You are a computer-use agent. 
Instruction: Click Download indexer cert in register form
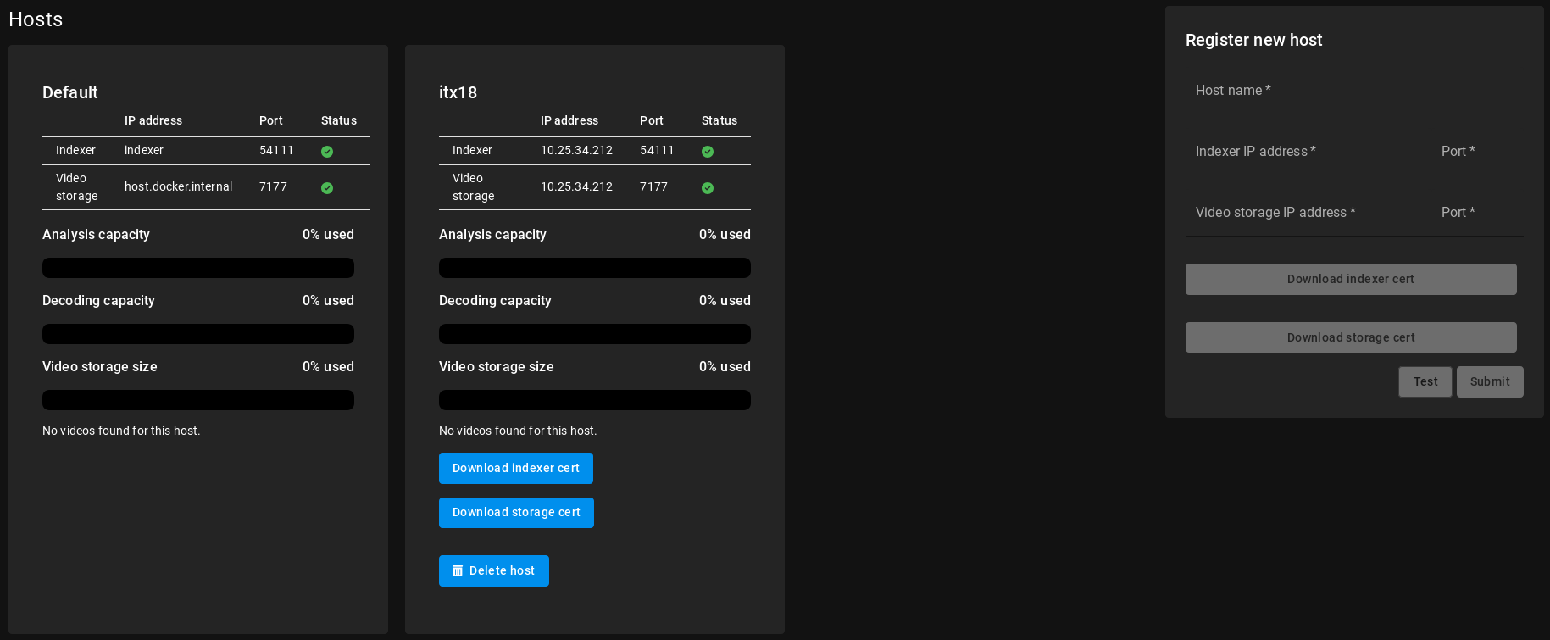1350,280
